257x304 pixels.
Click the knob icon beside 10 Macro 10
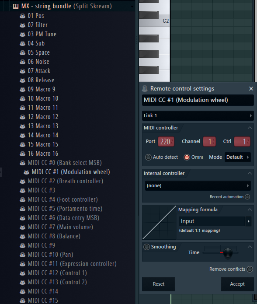click(22, 98)
